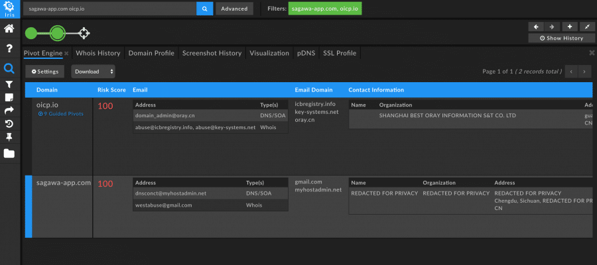597x265 pixels.
Task: Switch to the Visualization tab
Action: (x=269, y=53)
